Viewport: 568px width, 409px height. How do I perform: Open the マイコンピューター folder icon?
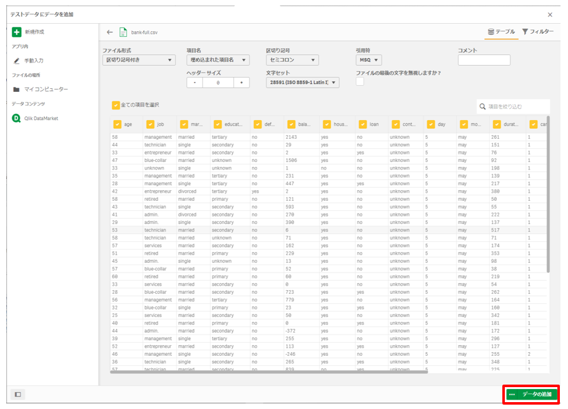17,89
